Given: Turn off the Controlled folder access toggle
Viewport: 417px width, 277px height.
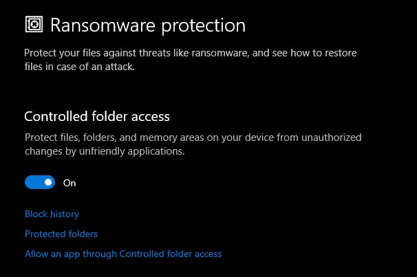Looking at the screenshot, I should tap(40, 183).
